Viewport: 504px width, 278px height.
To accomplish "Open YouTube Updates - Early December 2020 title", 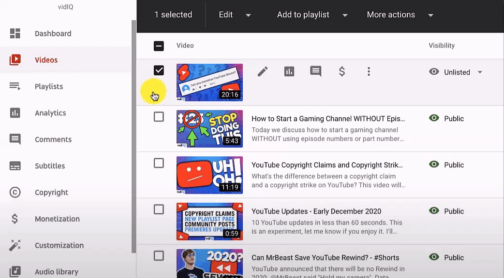I will (316, 211).
